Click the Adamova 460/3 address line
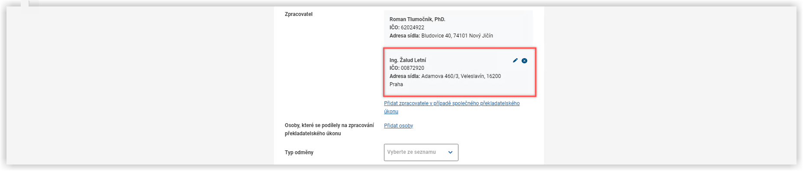The image size is (803, 171). tap(445, 76)
